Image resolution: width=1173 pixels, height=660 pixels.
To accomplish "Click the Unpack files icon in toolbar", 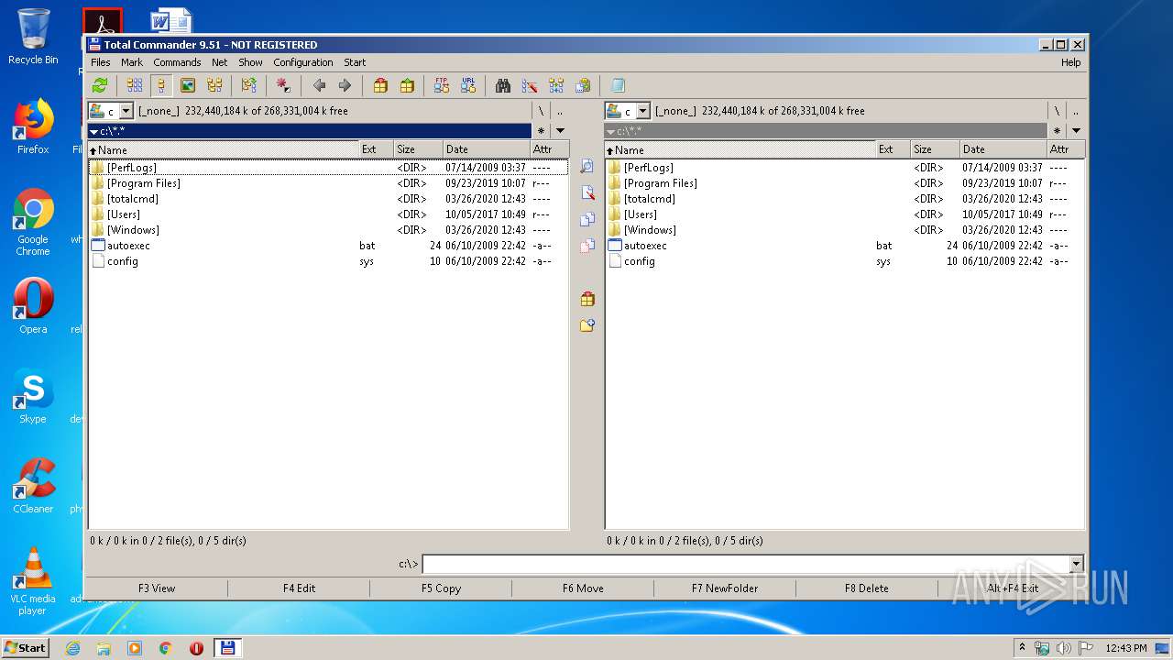I will [407, 85].
